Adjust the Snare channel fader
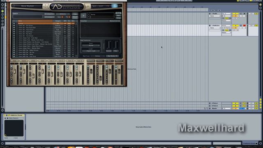263x148 pixels. tap(24, 71)
